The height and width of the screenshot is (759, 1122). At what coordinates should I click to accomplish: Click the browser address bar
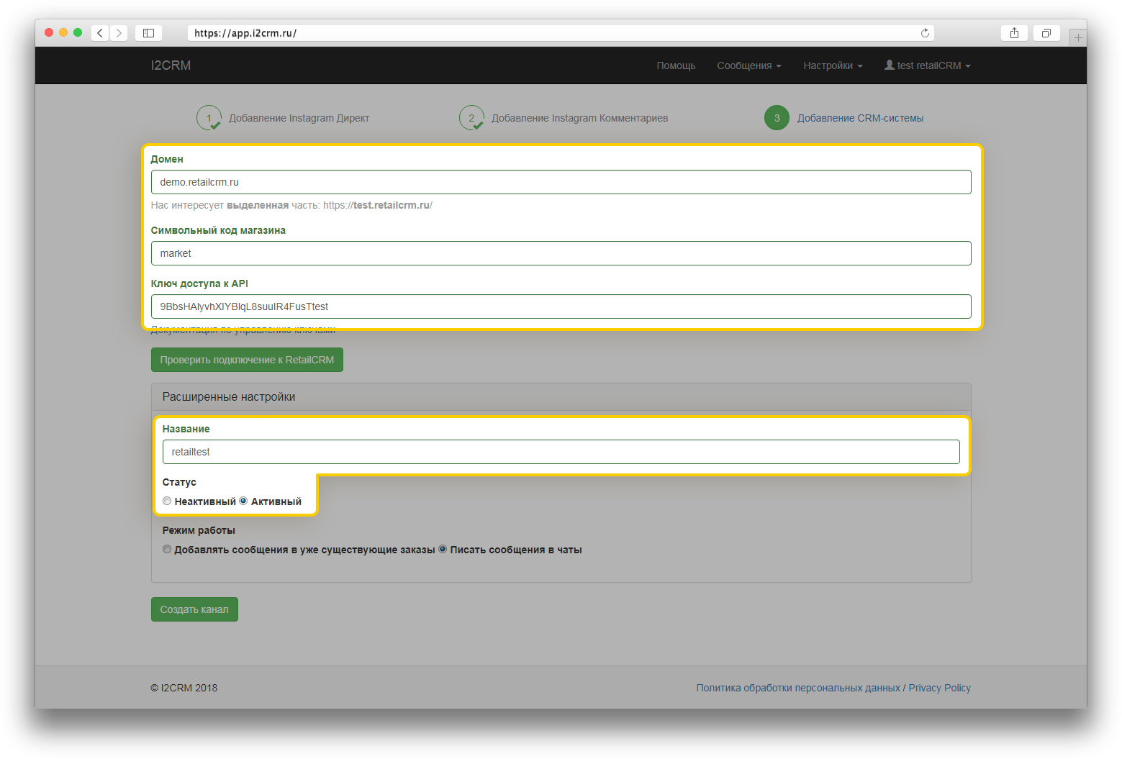[x=561, y=33]
